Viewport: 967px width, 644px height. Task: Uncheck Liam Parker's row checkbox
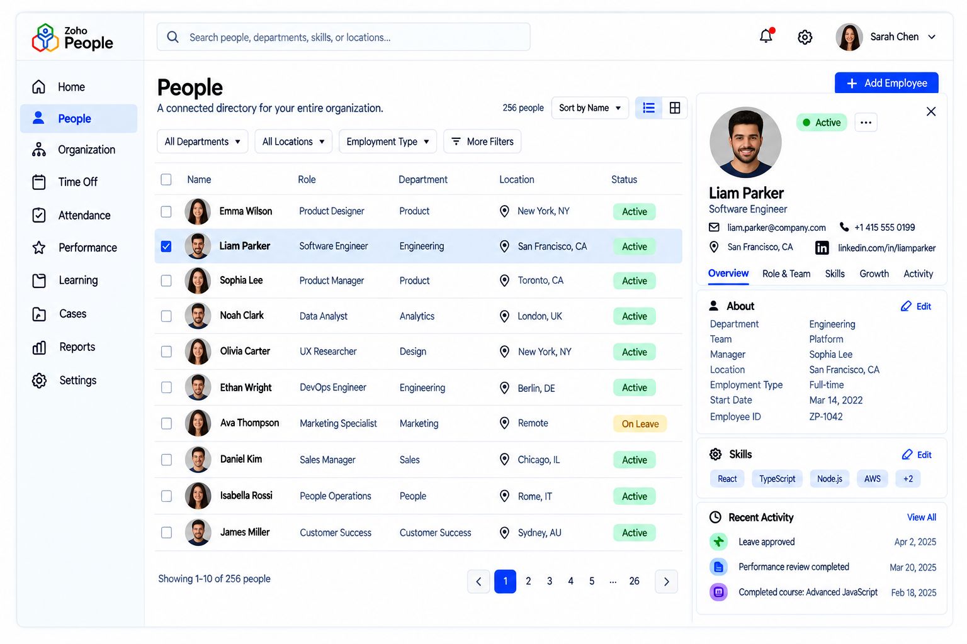point(166,247)
